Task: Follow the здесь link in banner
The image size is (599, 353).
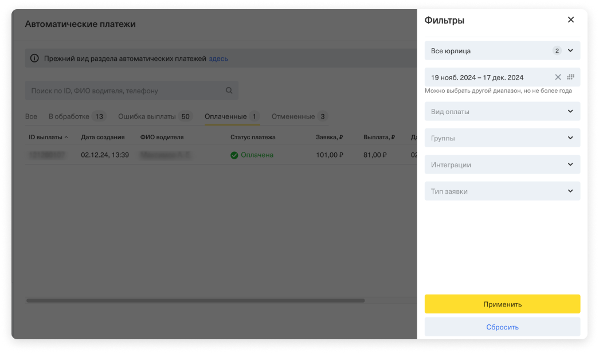Action: point(218,58)
